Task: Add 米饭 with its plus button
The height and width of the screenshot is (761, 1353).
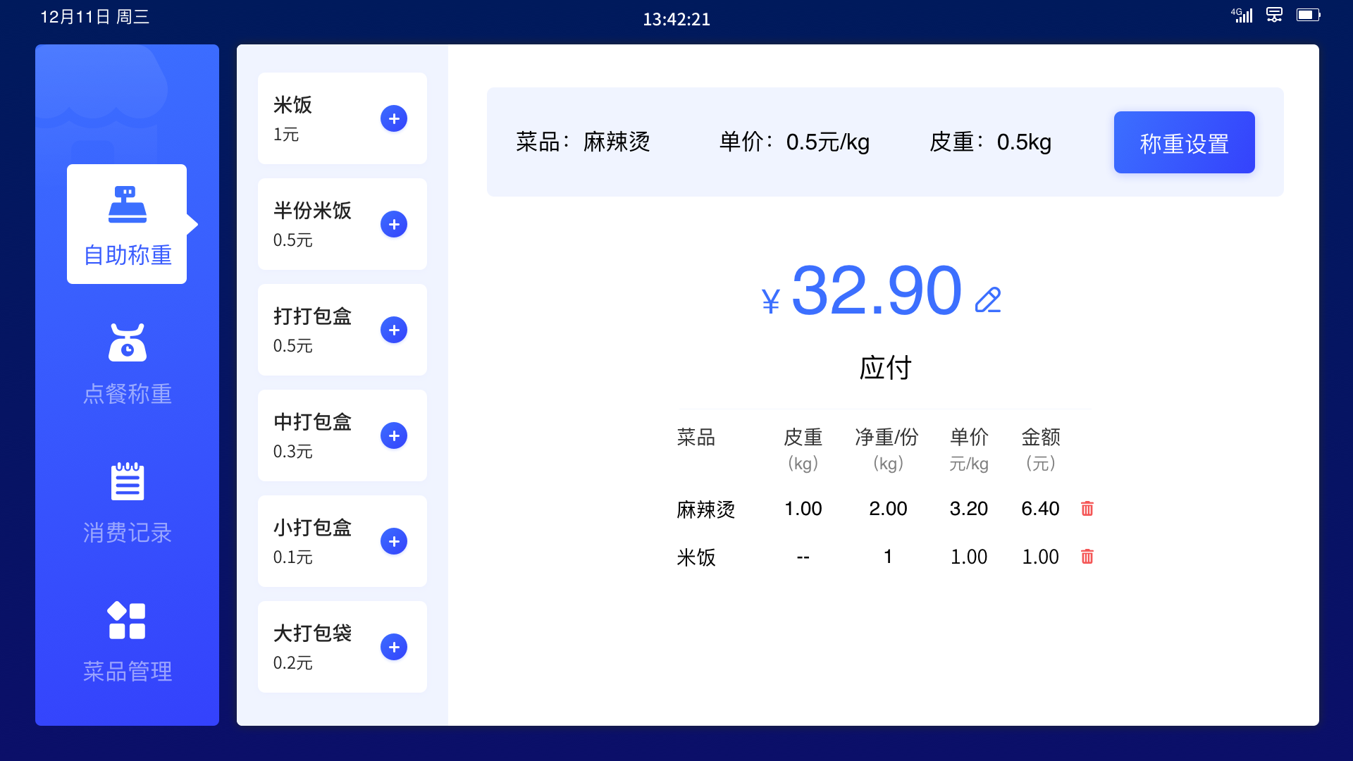Action: click(394, 118)
